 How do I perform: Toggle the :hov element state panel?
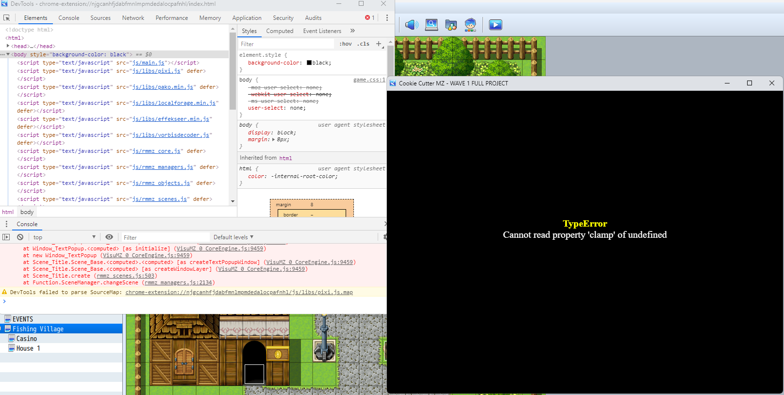tap(346, 44)
